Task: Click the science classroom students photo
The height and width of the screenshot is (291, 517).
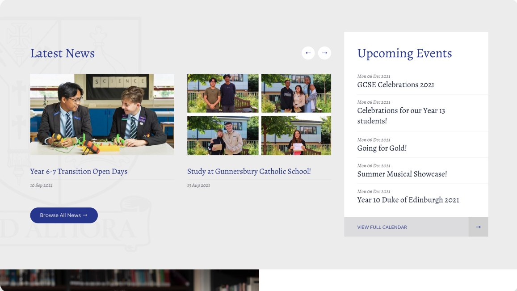Action: coord(102,114)
